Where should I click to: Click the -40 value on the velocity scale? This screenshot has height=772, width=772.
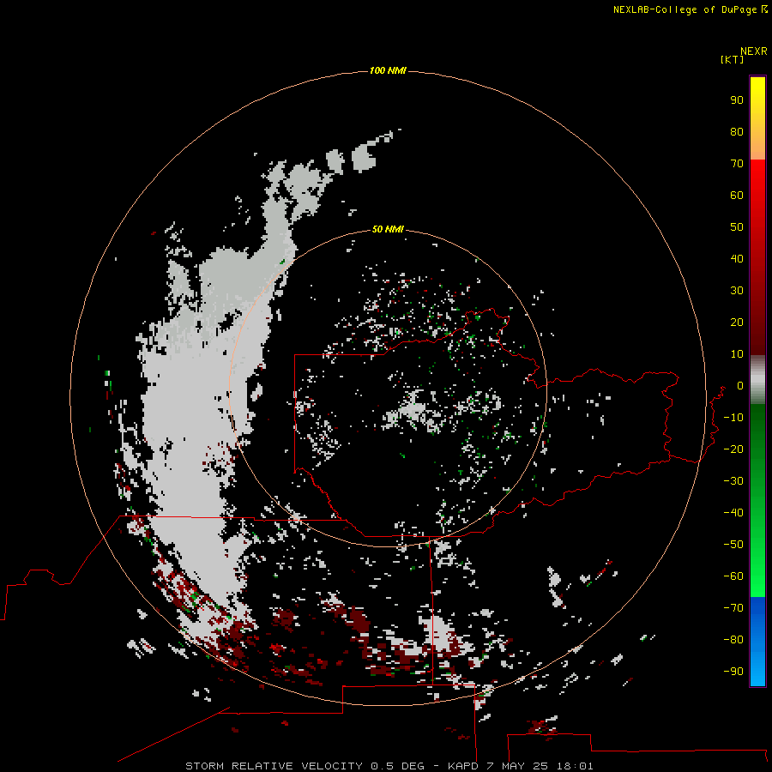point(733,513)
